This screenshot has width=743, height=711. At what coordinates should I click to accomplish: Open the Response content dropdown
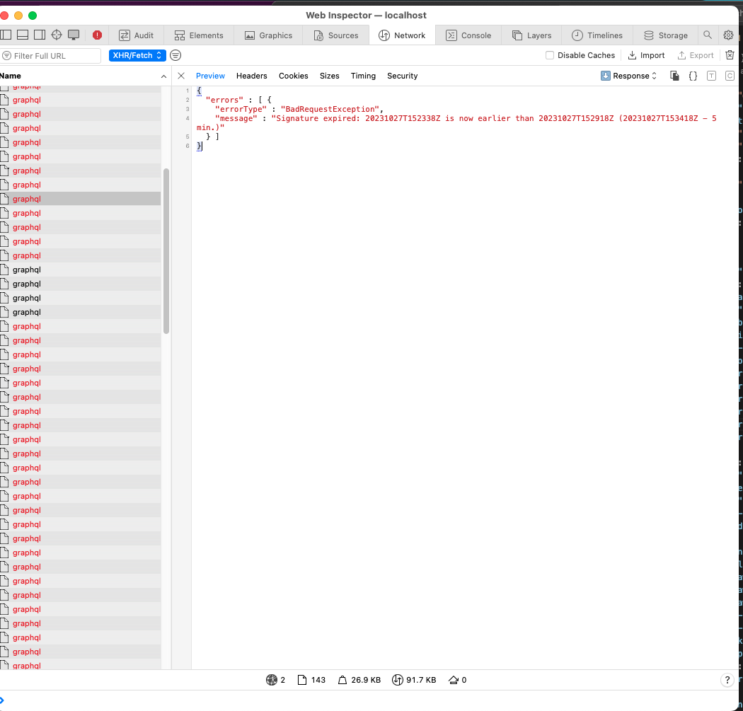point(628,76)
